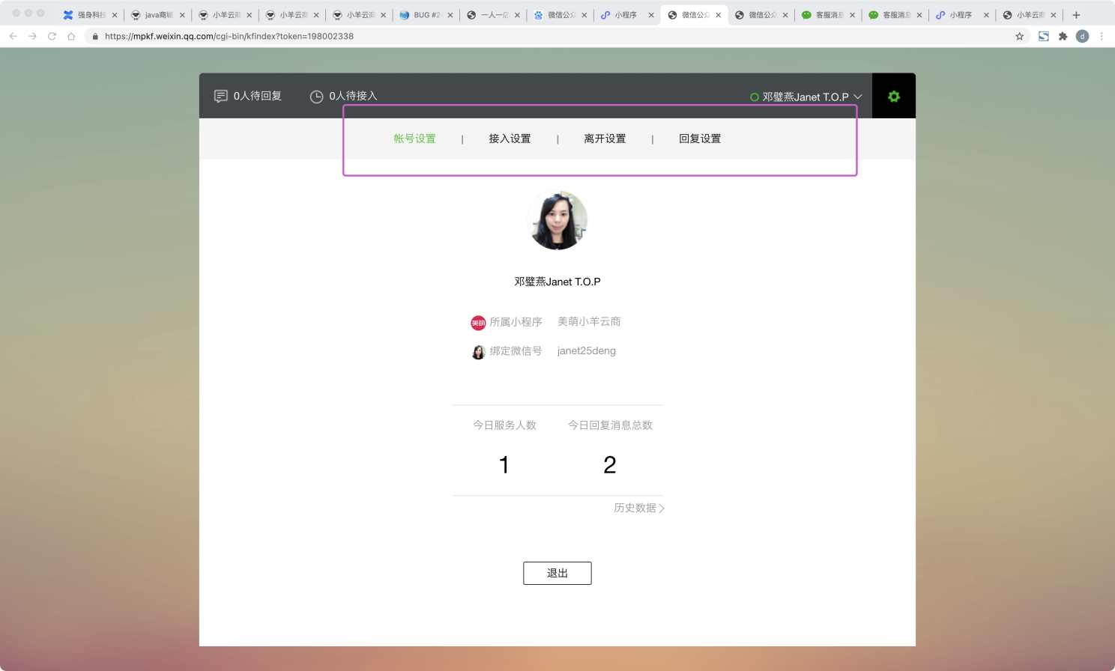Click the green online status circle
The height and width of the screenshot is (671, 1115).
(754, 97)
